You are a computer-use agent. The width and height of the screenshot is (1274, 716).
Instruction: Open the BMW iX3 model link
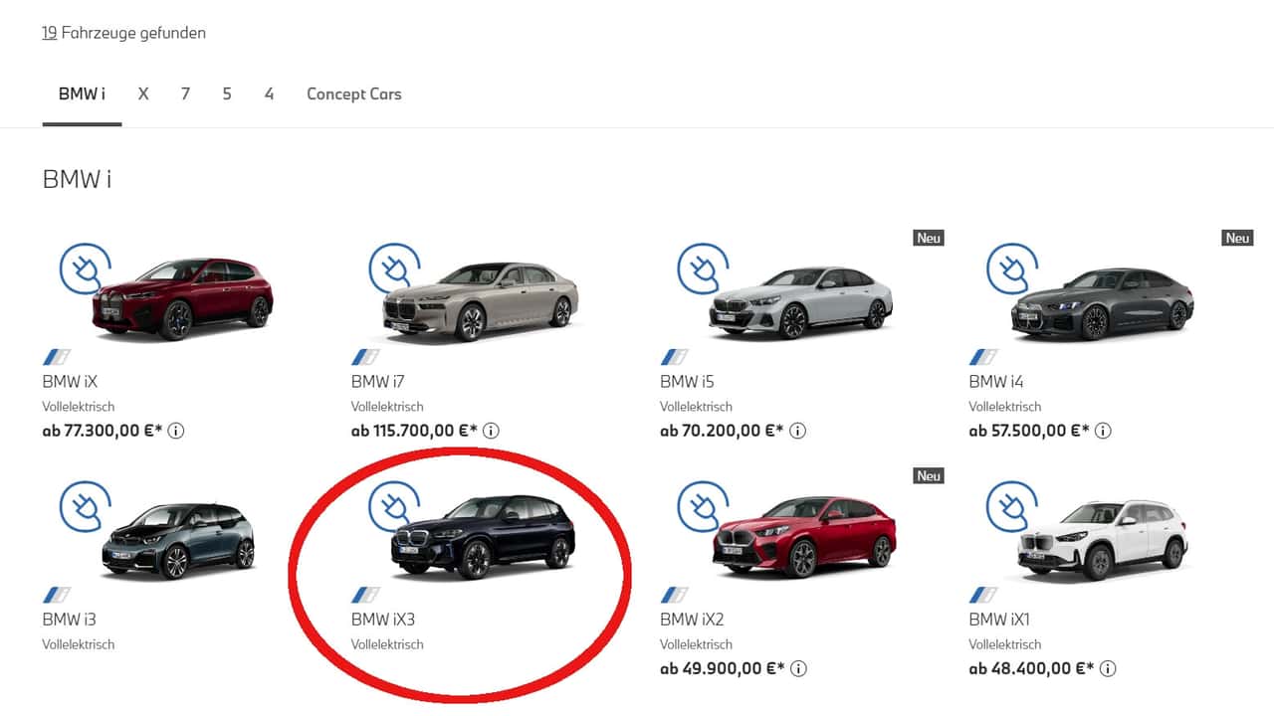pos(383,620)
